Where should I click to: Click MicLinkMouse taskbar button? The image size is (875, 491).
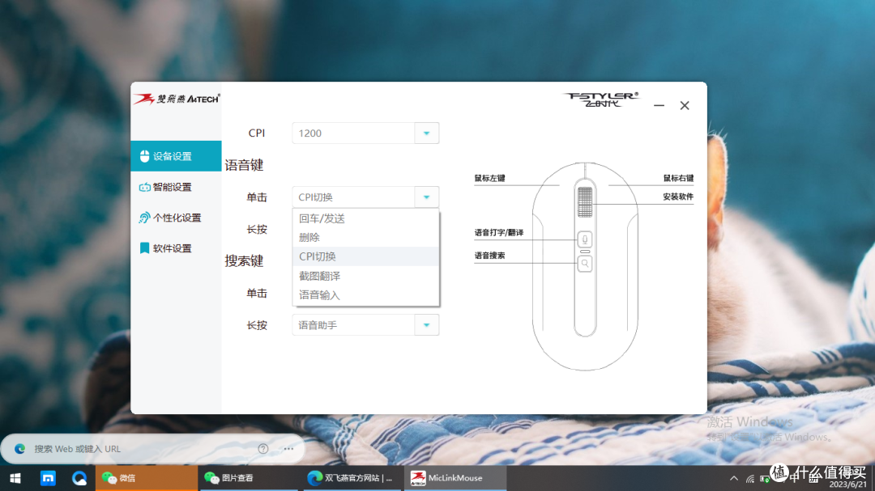click(x=455, y=478)
